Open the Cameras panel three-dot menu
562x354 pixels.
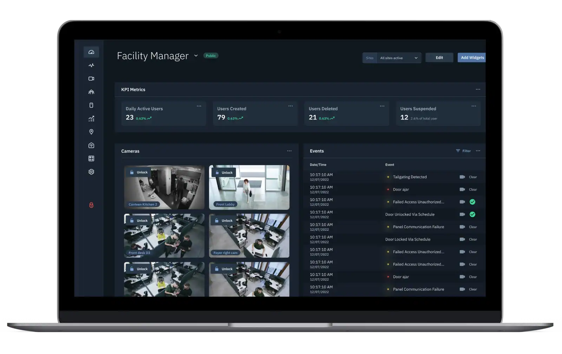[289, 151]
